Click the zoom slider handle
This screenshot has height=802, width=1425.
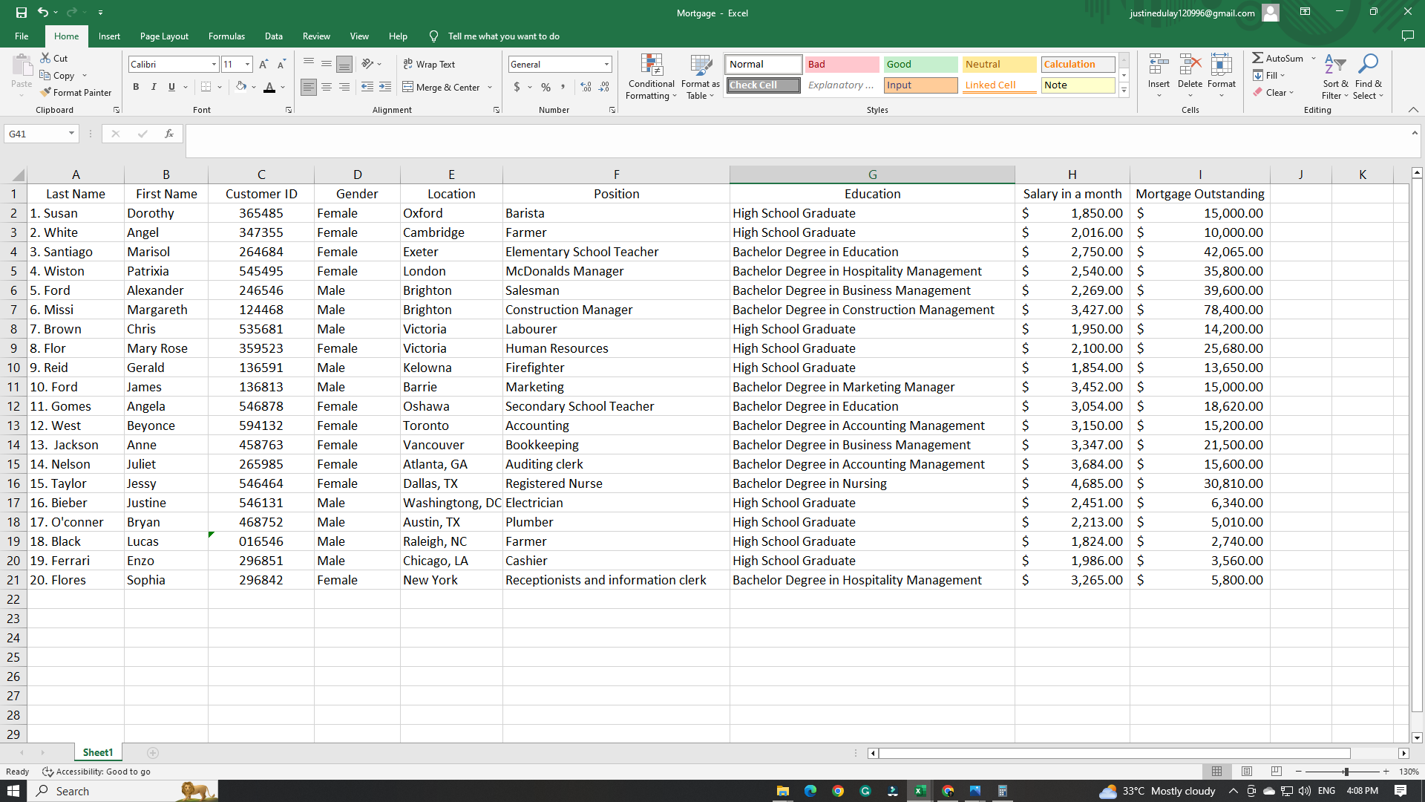click(x=1346, y=772)
